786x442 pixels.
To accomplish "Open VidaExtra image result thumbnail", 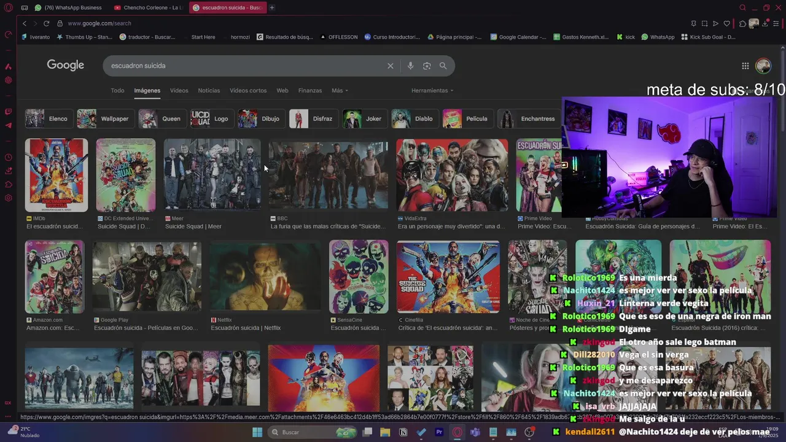I will point(452,175).
